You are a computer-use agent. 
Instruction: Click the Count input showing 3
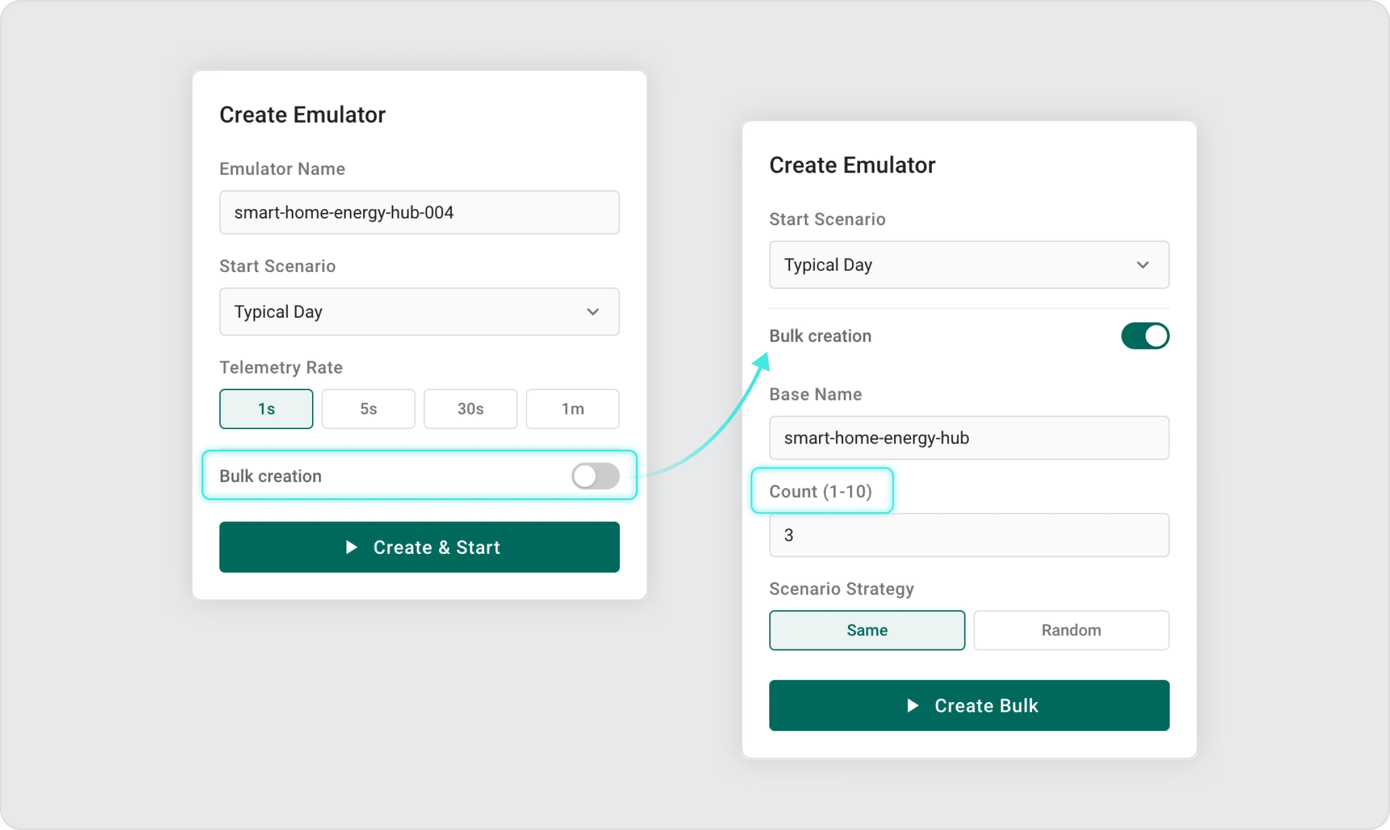pyautogui.click(x=968, y=535)
